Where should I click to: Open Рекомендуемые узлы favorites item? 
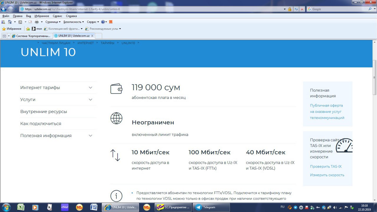click(103, 29)
